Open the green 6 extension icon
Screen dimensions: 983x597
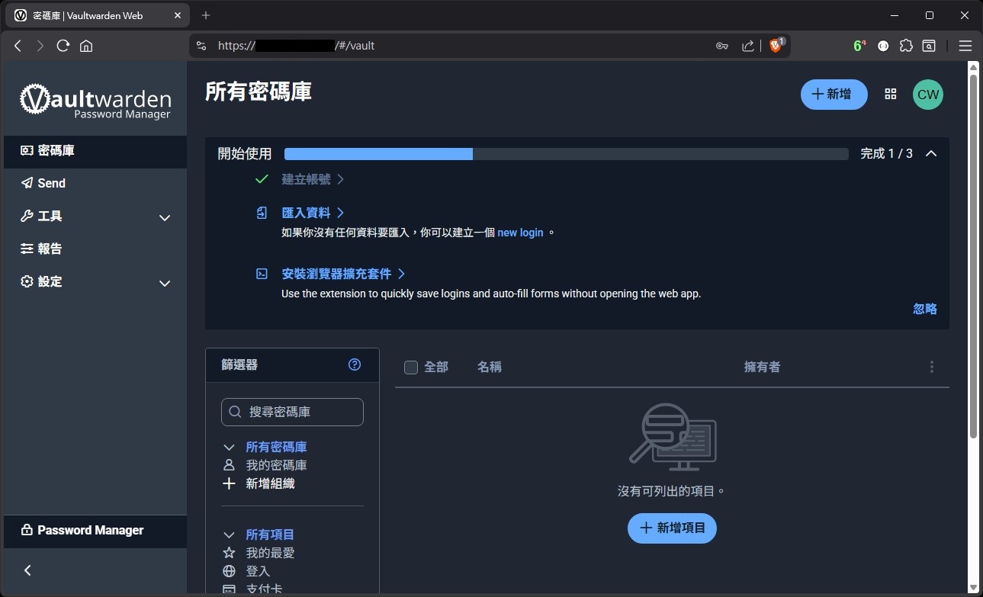point(859,46)
